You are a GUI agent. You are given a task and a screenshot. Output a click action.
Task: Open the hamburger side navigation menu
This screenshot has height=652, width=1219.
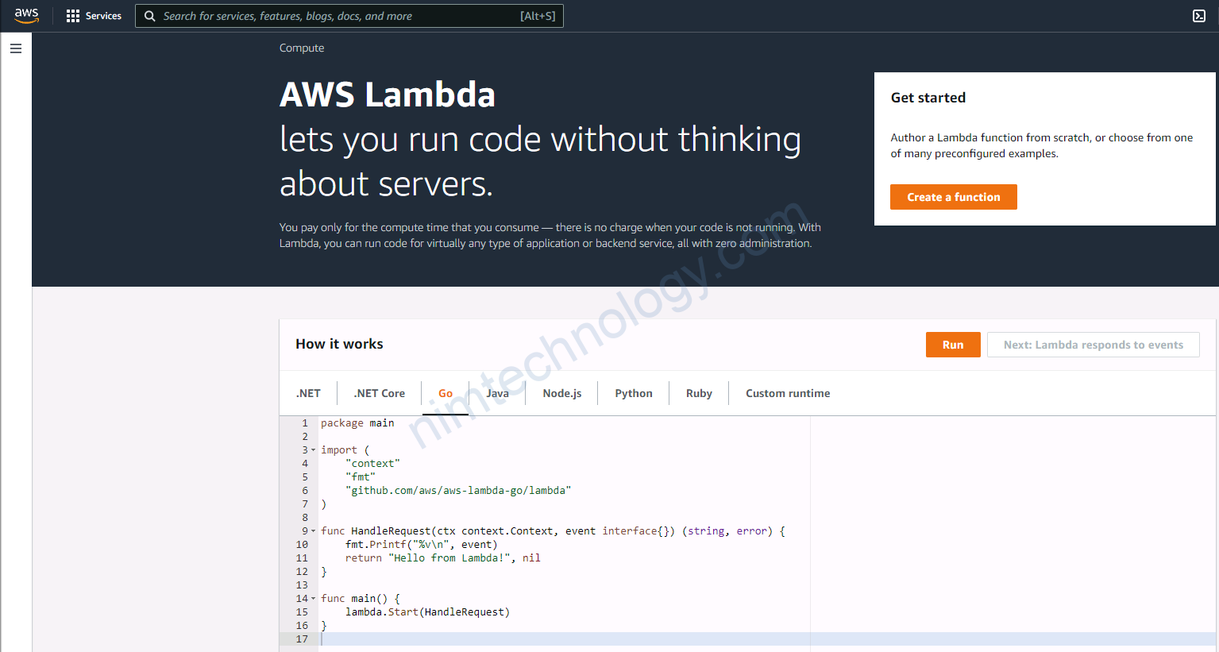tap(16, 48)
